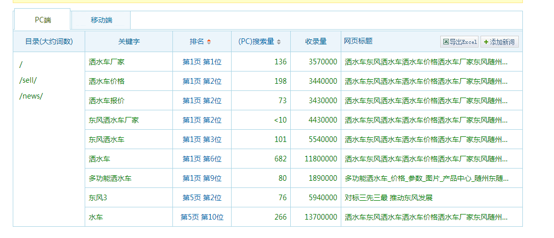The height and width of the screenshot is (238, 554).
Task: Open the /news/ directory link
Action: pyautogui.click(x=31, y=96)
